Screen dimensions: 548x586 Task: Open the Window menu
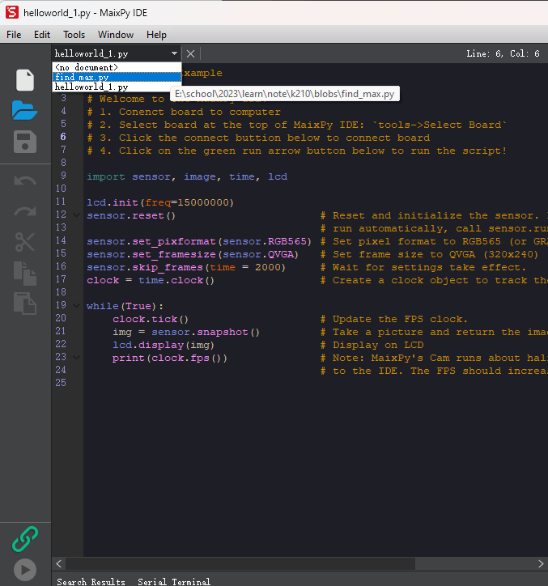(x=116, y=35)
